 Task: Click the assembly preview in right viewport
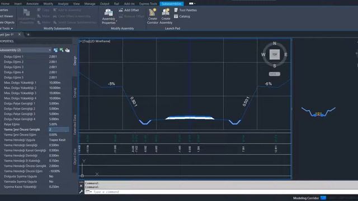318,112
